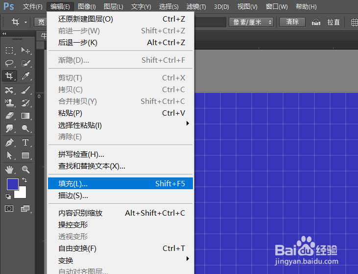This screenshot has width=358, height=274.
Task: Click the 拉直 straighten button
Action: point(334,22)
